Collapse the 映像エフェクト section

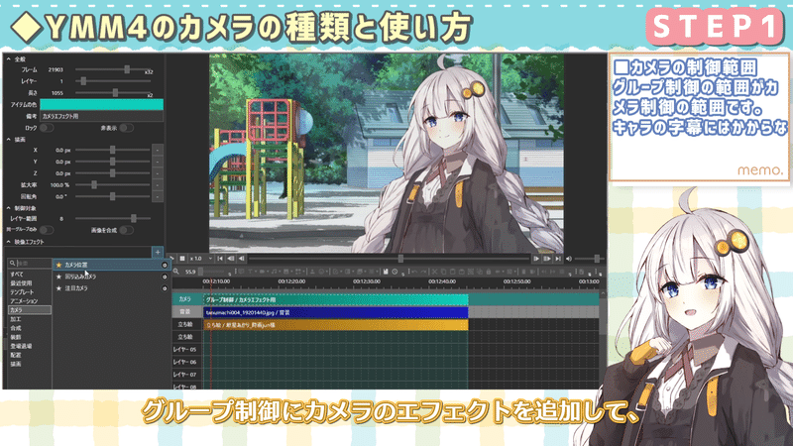click(9, 242)
